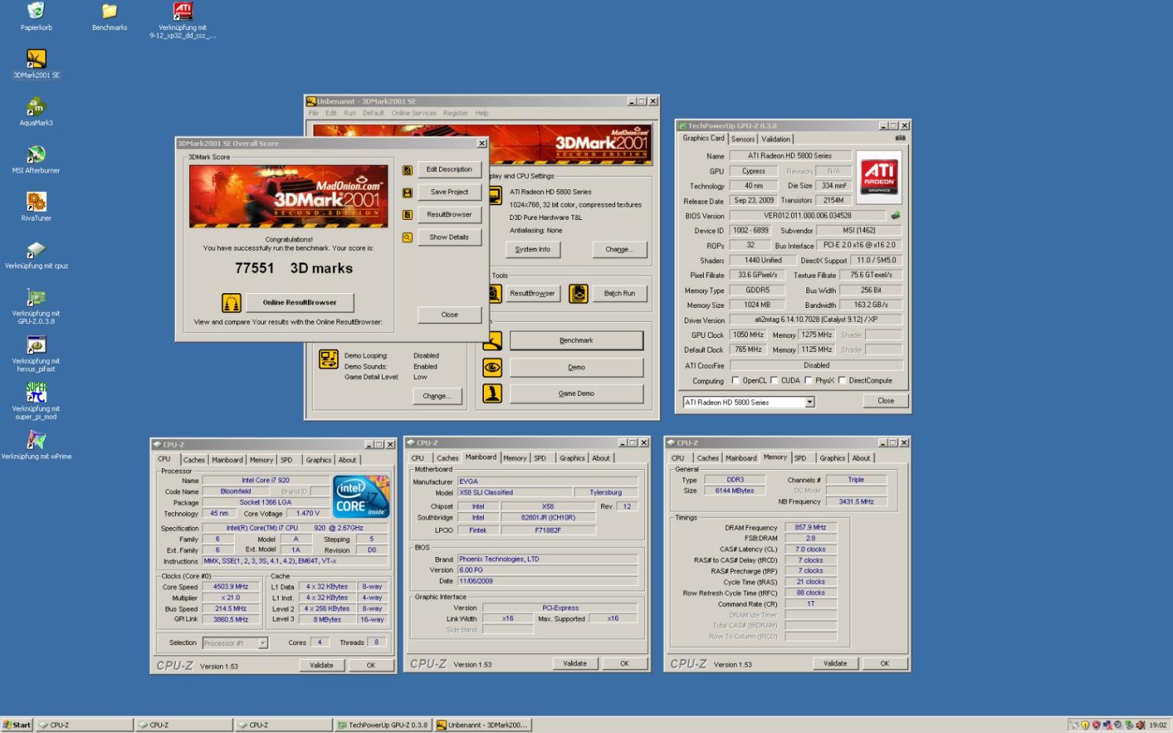Click the Edit Description notepad icon
The height and width of the screenshot is (733, 1173).
(407, 170)
